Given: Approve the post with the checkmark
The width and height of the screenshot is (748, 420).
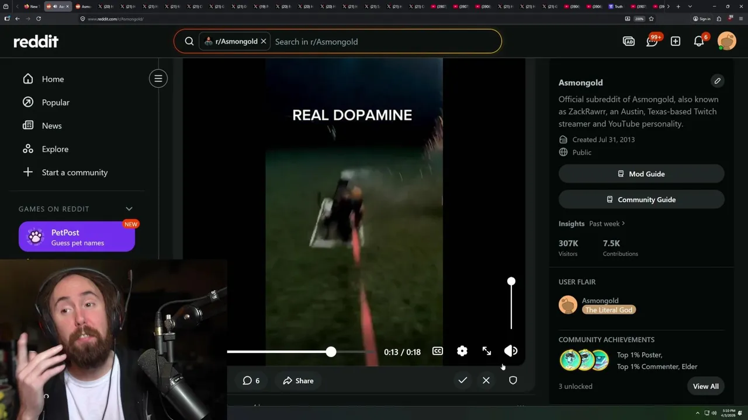Looking at the screenshot, I should (x=462, y=380).
